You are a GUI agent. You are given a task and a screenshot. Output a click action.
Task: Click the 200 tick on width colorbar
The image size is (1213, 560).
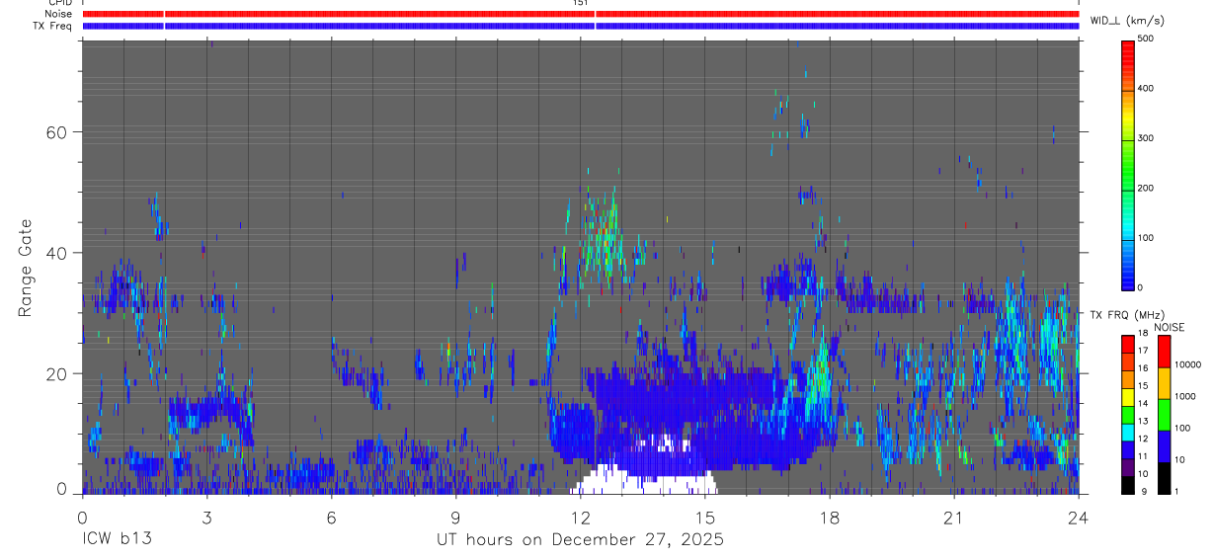(1146, 189)
